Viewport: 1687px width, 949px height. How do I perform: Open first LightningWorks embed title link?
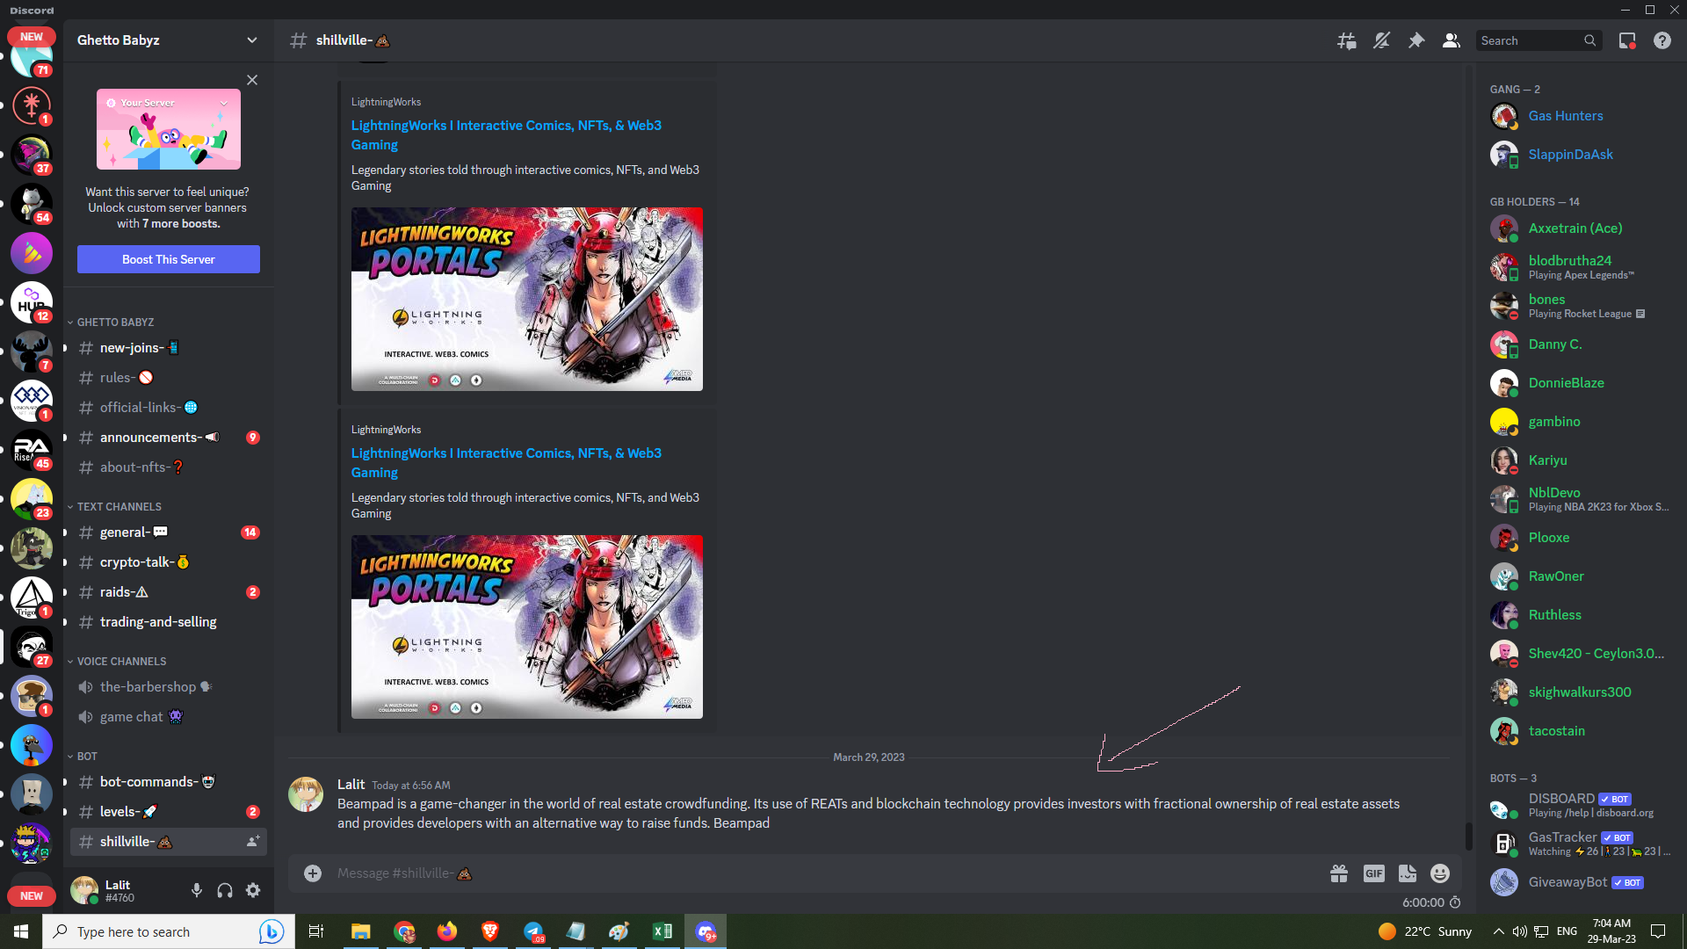click(506, 135)
